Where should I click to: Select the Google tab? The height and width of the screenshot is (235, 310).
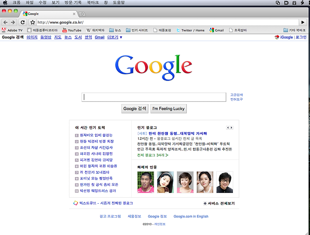point(47,14)
